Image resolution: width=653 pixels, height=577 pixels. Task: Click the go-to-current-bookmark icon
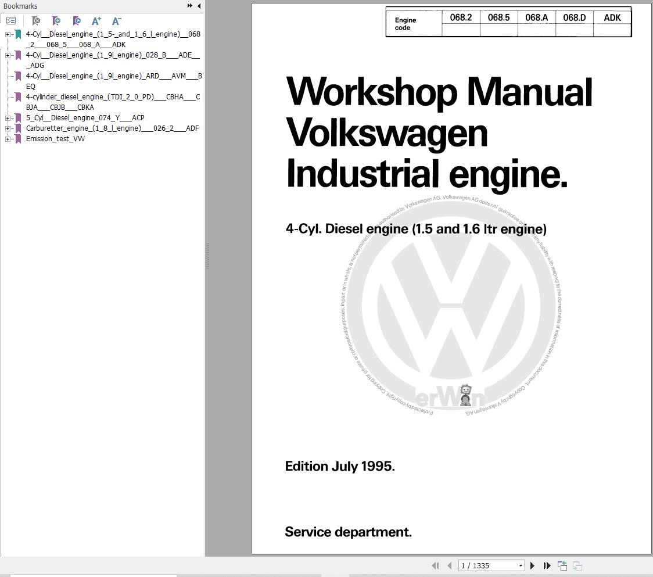(77, 21)
